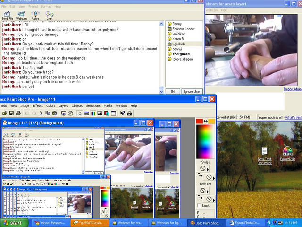Expand foreground texture flyout arrow
This screenshot has height=227, width=302.
click(208, 192)
